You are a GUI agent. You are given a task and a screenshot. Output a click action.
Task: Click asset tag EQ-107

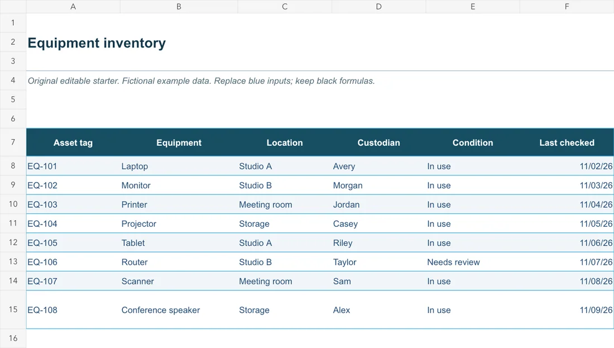click(x=73, y=282)
